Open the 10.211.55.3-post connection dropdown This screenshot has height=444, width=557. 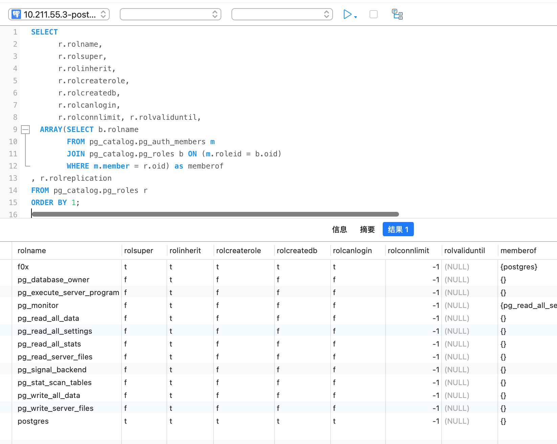tap(59, 14)
